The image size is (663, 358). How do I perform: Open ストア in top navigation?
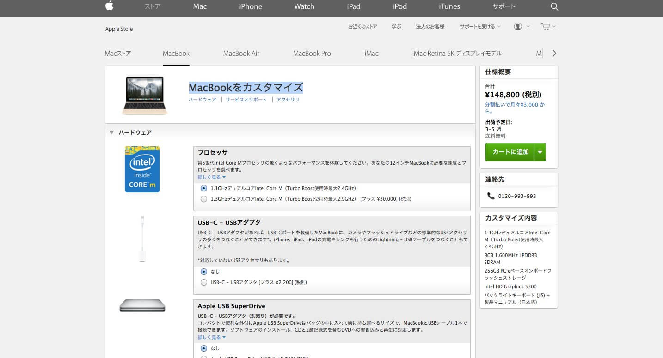(153, 6)
